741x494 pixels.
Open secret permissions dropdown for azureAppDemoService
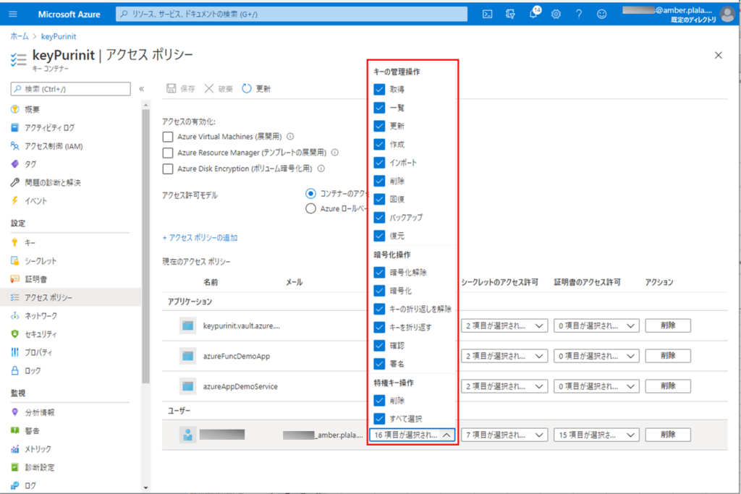click(x=504, y=386)
